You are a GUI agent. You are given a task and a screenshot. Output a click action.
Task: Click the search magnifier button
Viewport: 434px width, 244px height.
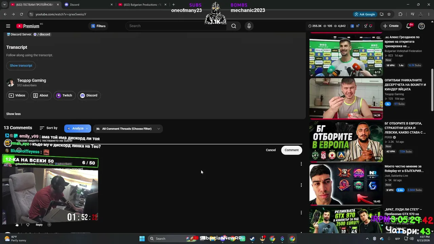point(234,26)
